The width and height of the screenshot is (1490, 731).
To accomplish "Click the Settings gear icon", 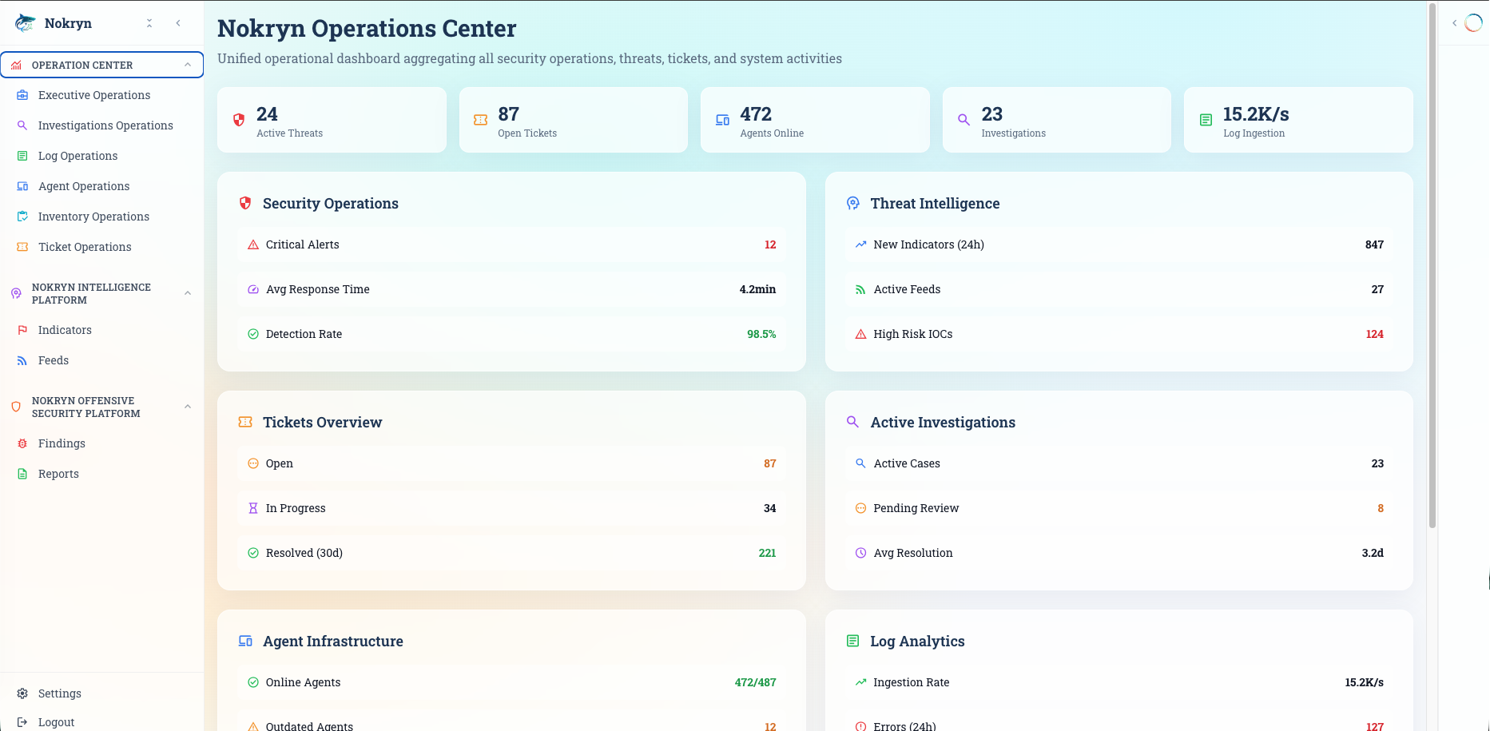I will [22, 693].
